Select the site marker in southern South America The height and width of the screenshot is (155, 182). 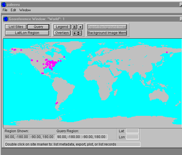point(57,103)
